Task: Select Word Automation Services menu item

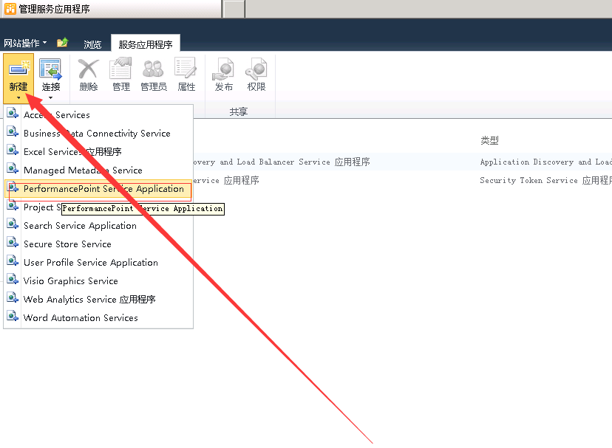Action: 98,318
